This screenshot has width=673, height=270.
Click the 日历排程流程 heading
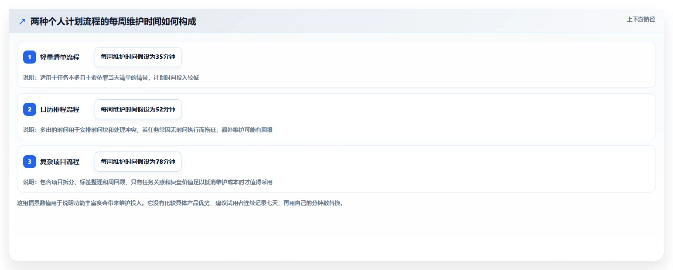[x=60, y=109]
